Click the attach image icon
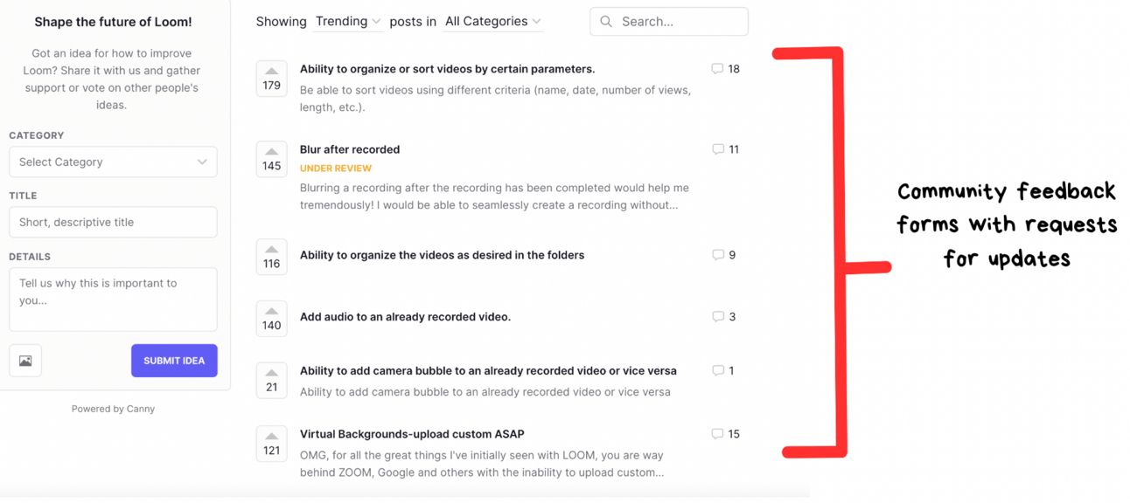 pyautogui.click(x=25, y=361)
